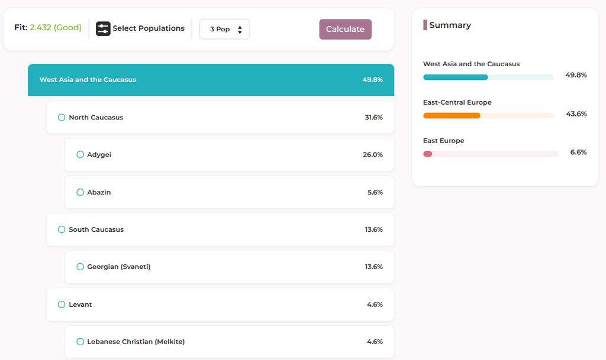Click the East Europe summary label

point(444,141)
